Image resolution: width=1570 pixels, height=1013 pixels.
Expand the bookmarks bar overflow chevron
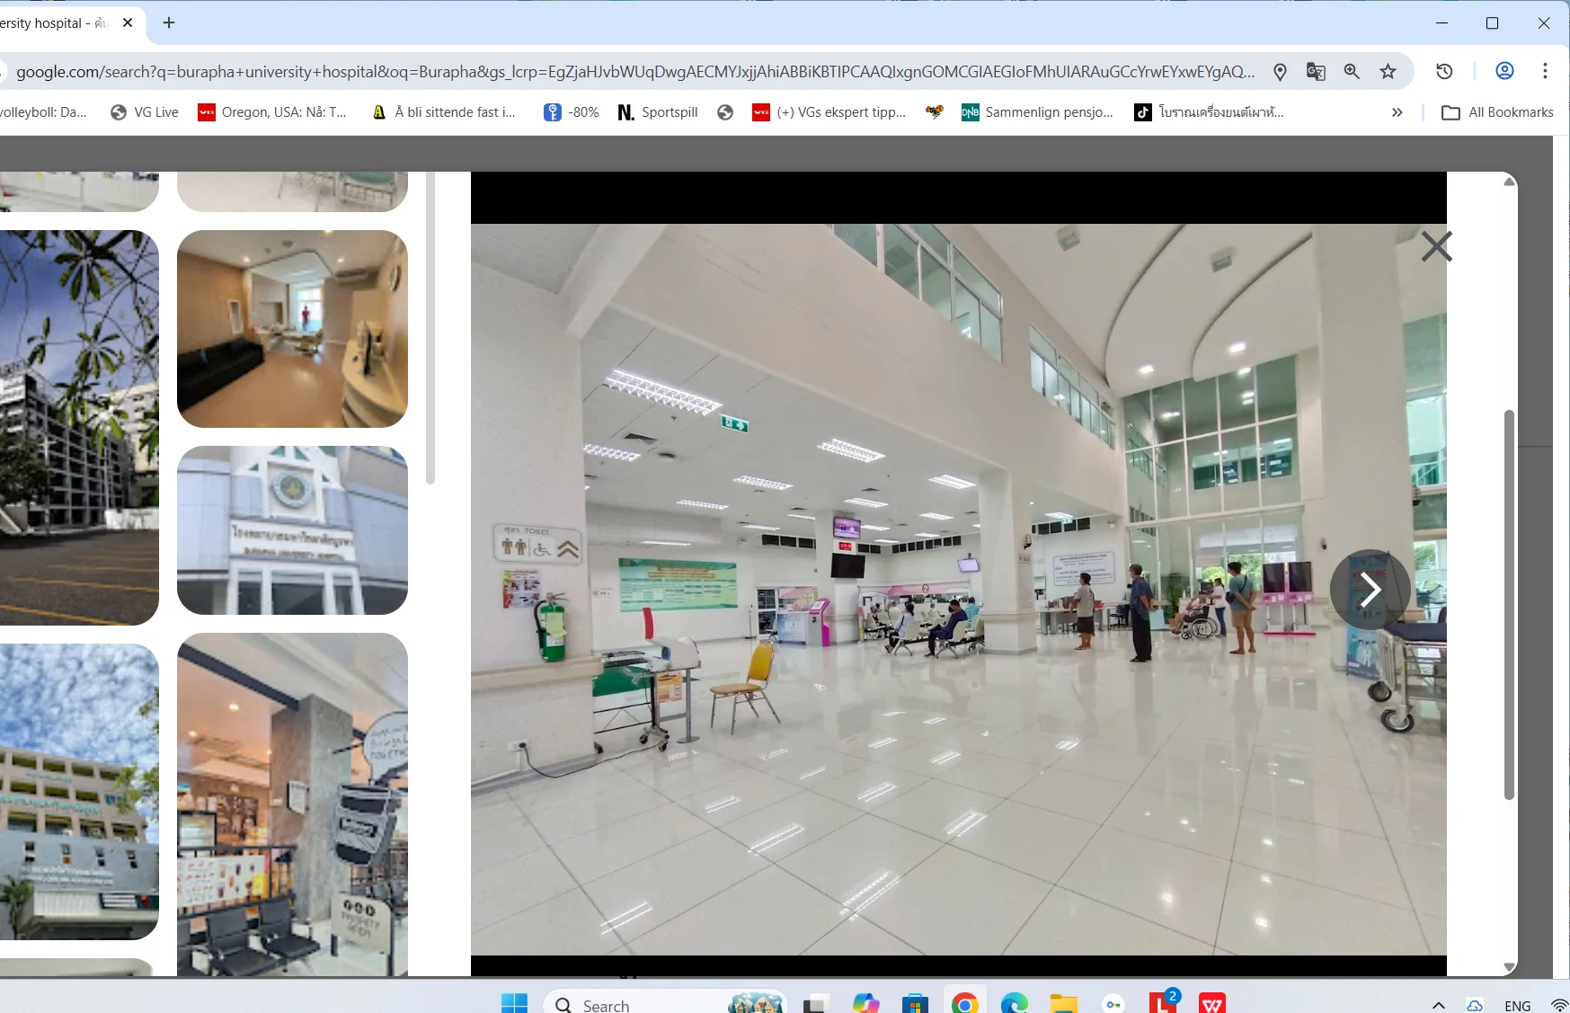(x=1397, y=111)
